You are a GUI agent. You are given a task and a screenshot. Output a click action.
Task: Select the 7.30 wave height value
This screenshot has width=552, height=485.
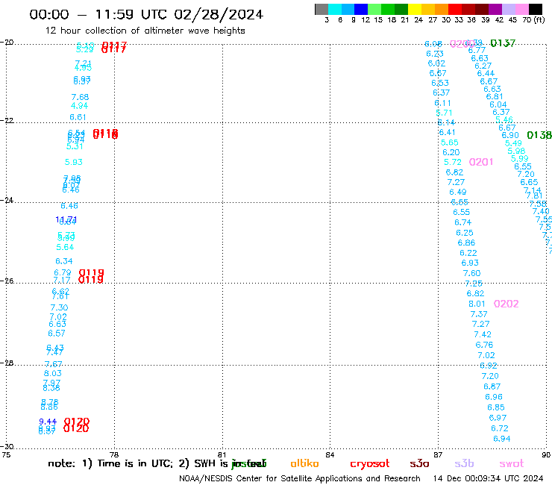(x=59, y=307)
